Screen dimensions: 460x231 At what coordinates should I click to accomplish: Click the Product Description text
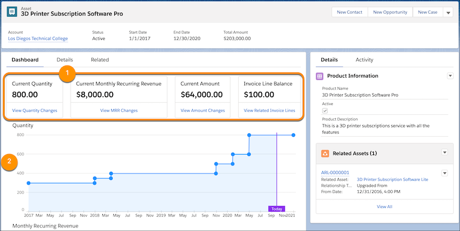point(376,129)
